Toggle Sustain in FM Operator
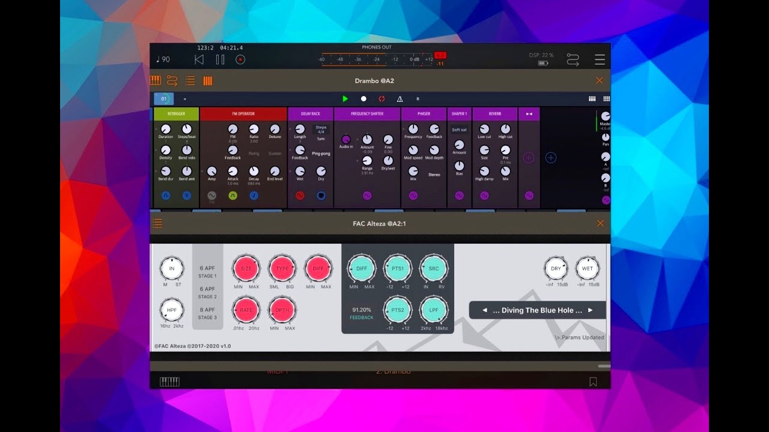This screenshot has width=769, height=432. point(275,154)
